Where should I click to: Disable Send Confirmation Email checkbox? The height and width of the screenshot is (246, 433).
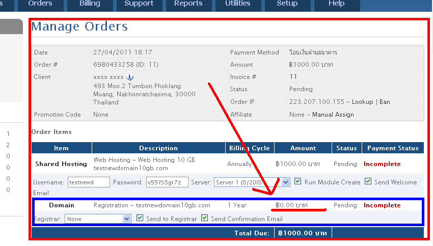[x=204, y=218]
